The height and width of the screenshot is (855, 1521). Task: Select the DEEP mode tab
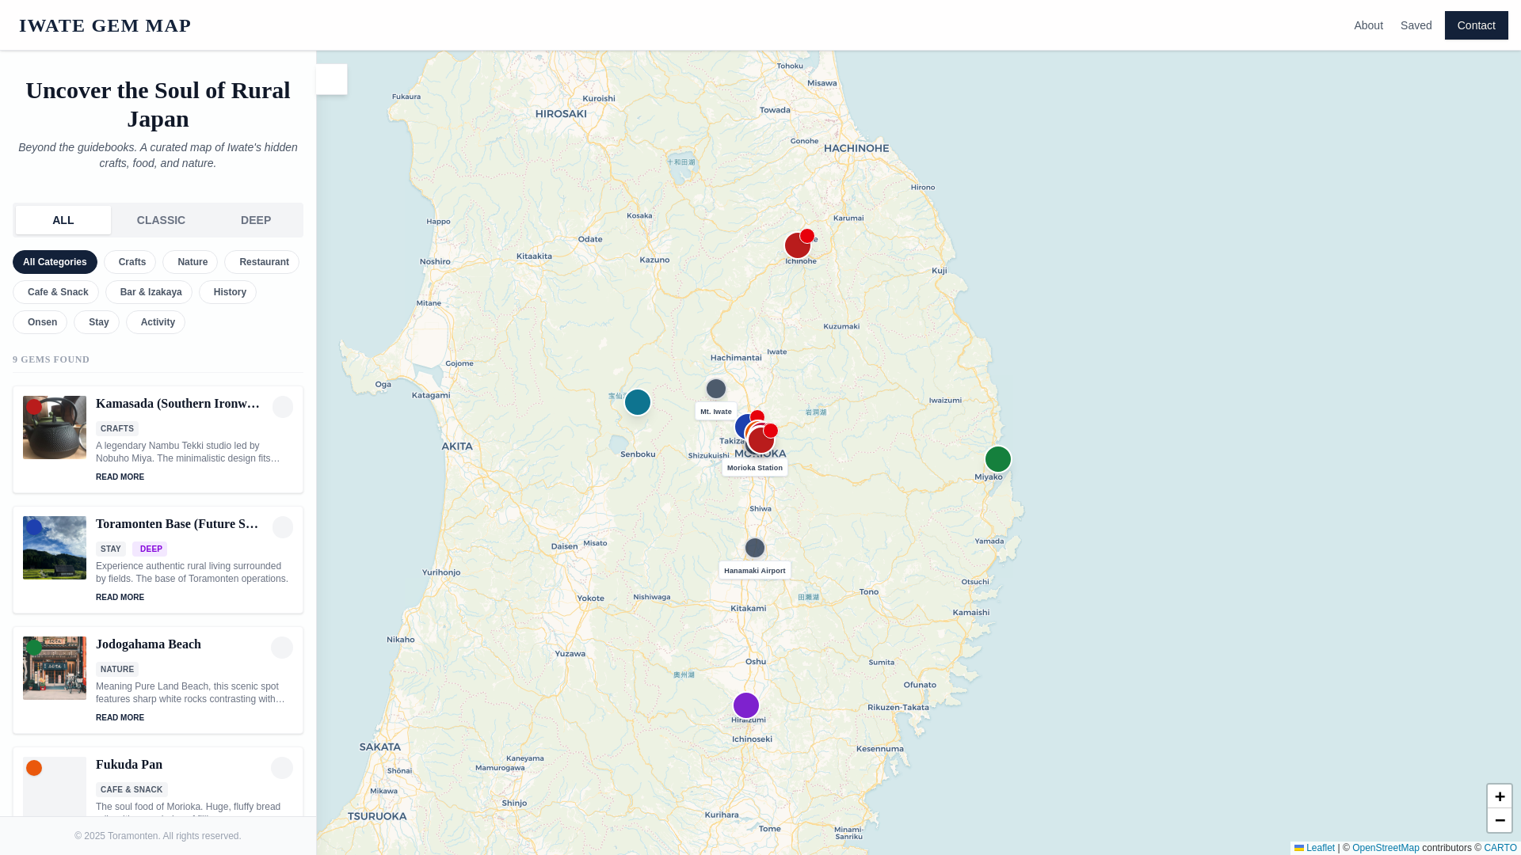(256, 220)
